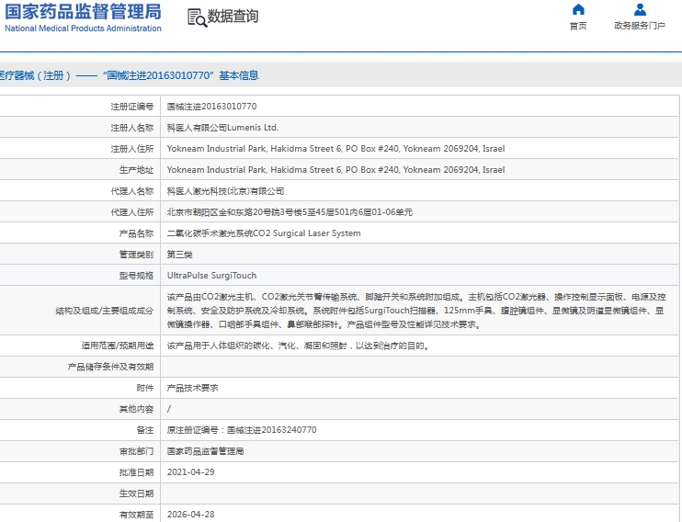Click the 其他内容 row label
682x522 pixels.
[136, 409]
